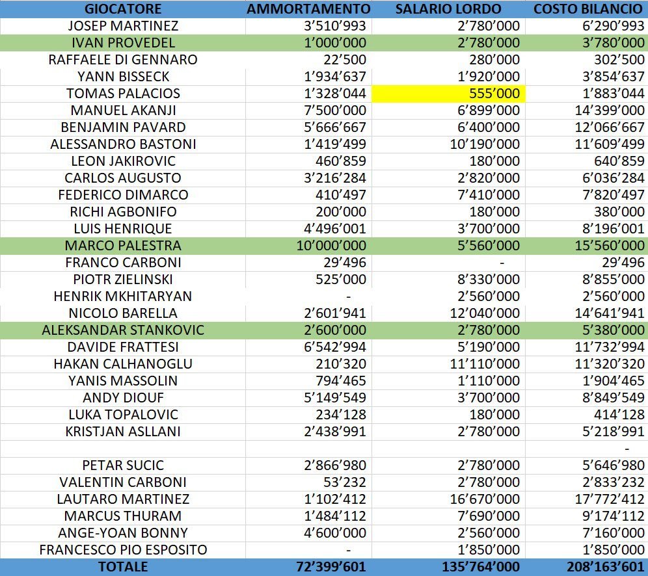This screenshot has width=648, height=576.
Task: Click Akanji's amortization value 7'500'000
Action: [308, 111]
